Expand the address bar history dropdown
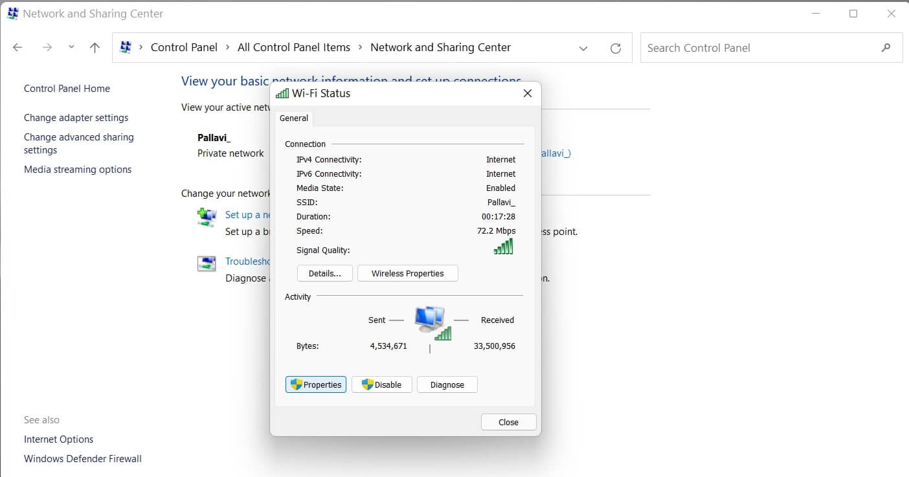Screen dimensions: 909x477 click(583, 48)
